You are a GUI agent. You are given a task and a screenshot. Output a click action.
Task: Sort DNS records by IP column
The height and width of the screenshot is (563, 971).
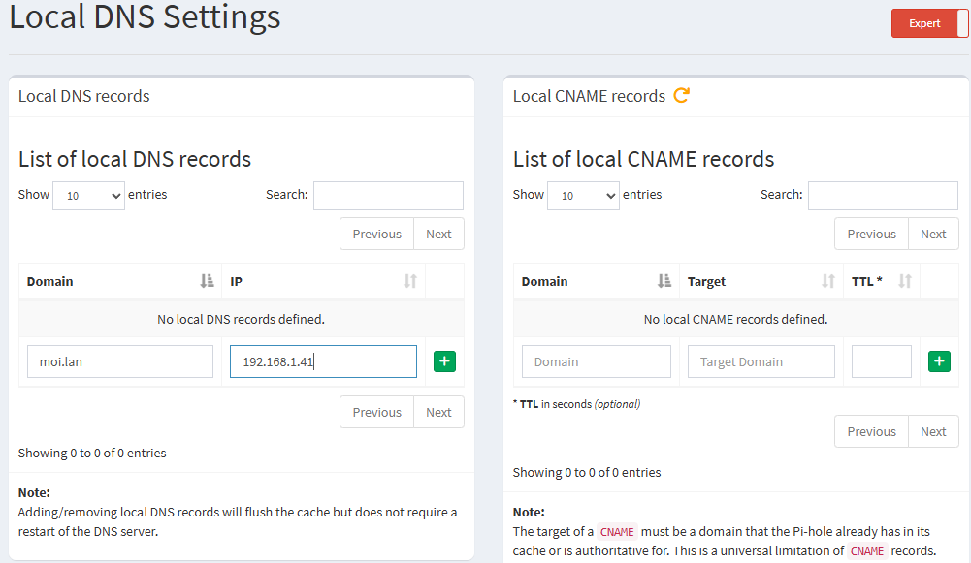323,281
